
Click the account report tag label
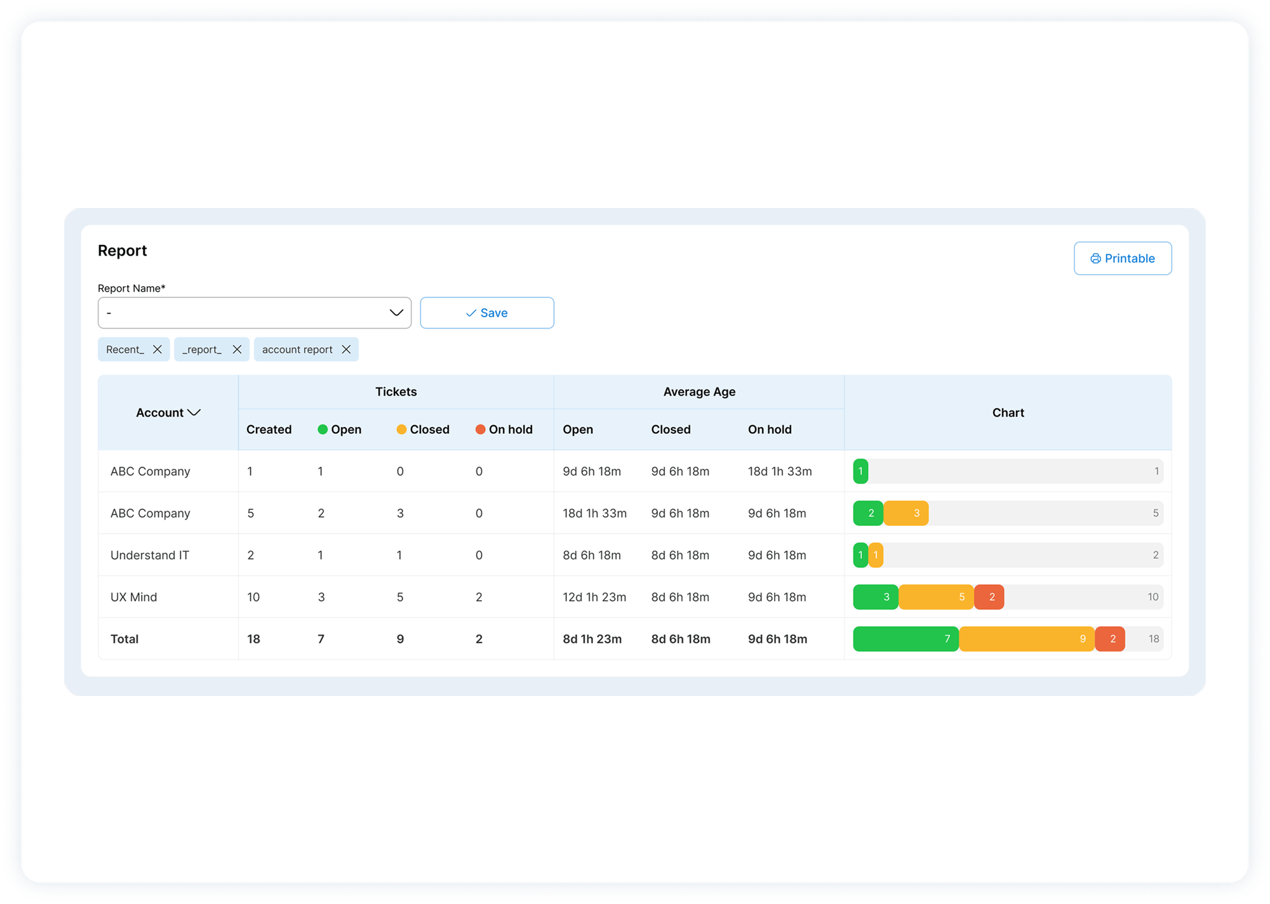tap(297, 350)
